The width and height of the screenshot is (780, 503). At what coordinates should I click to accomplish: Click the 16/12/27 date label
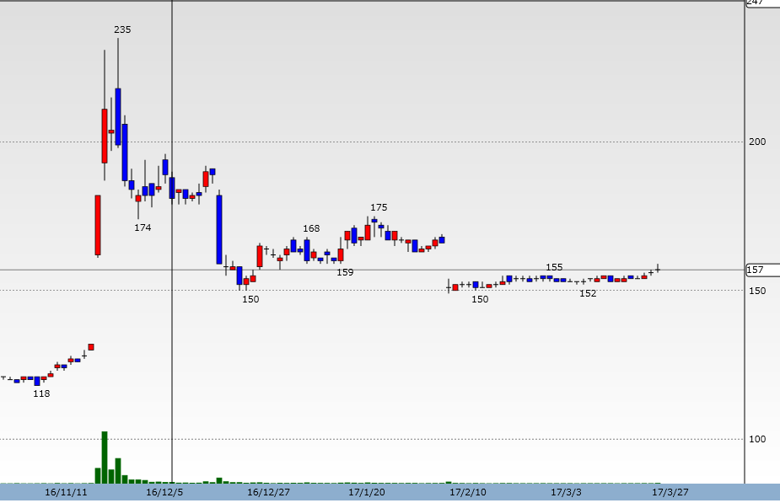point(269,493)
